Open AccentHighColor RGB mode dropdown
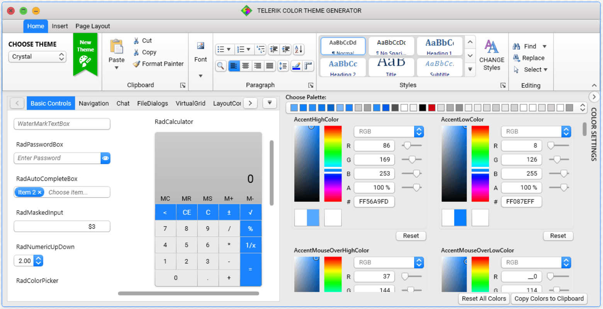603x309 pixels. click(x=419, y=132)
